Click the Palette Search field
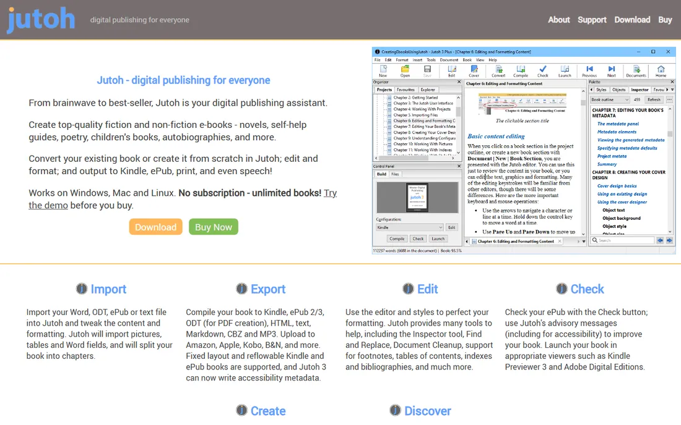Screen dimensions: 681x425 pos(622,240)
